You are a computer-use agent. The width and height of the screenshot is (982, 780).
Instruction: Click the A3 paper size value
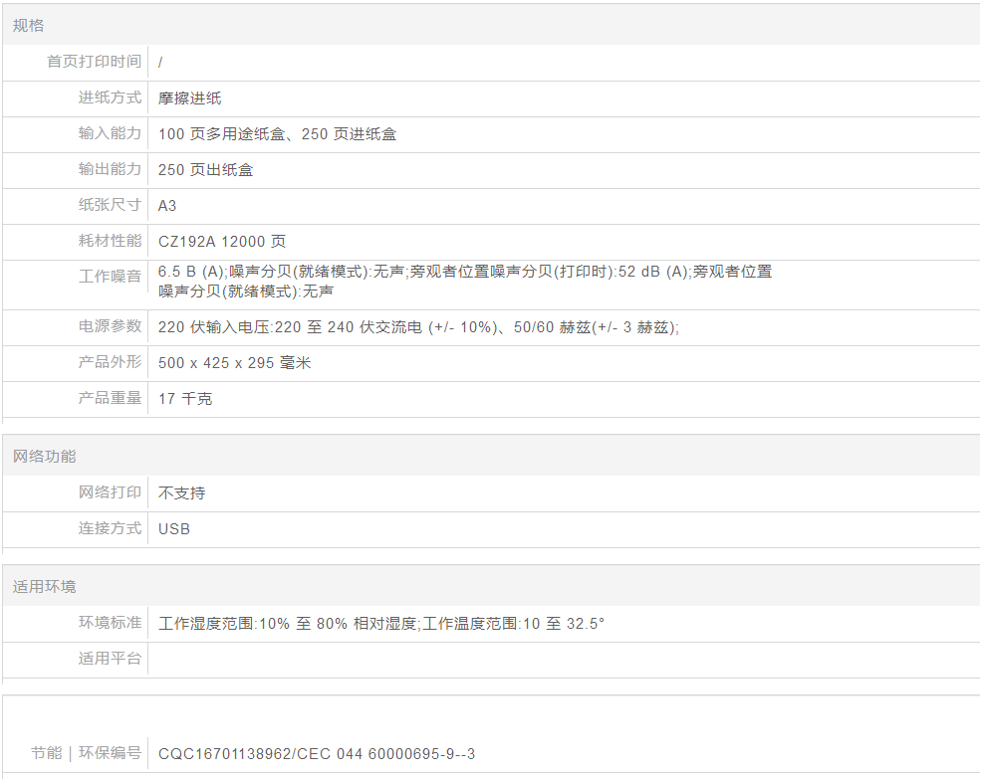click(167, 206)
